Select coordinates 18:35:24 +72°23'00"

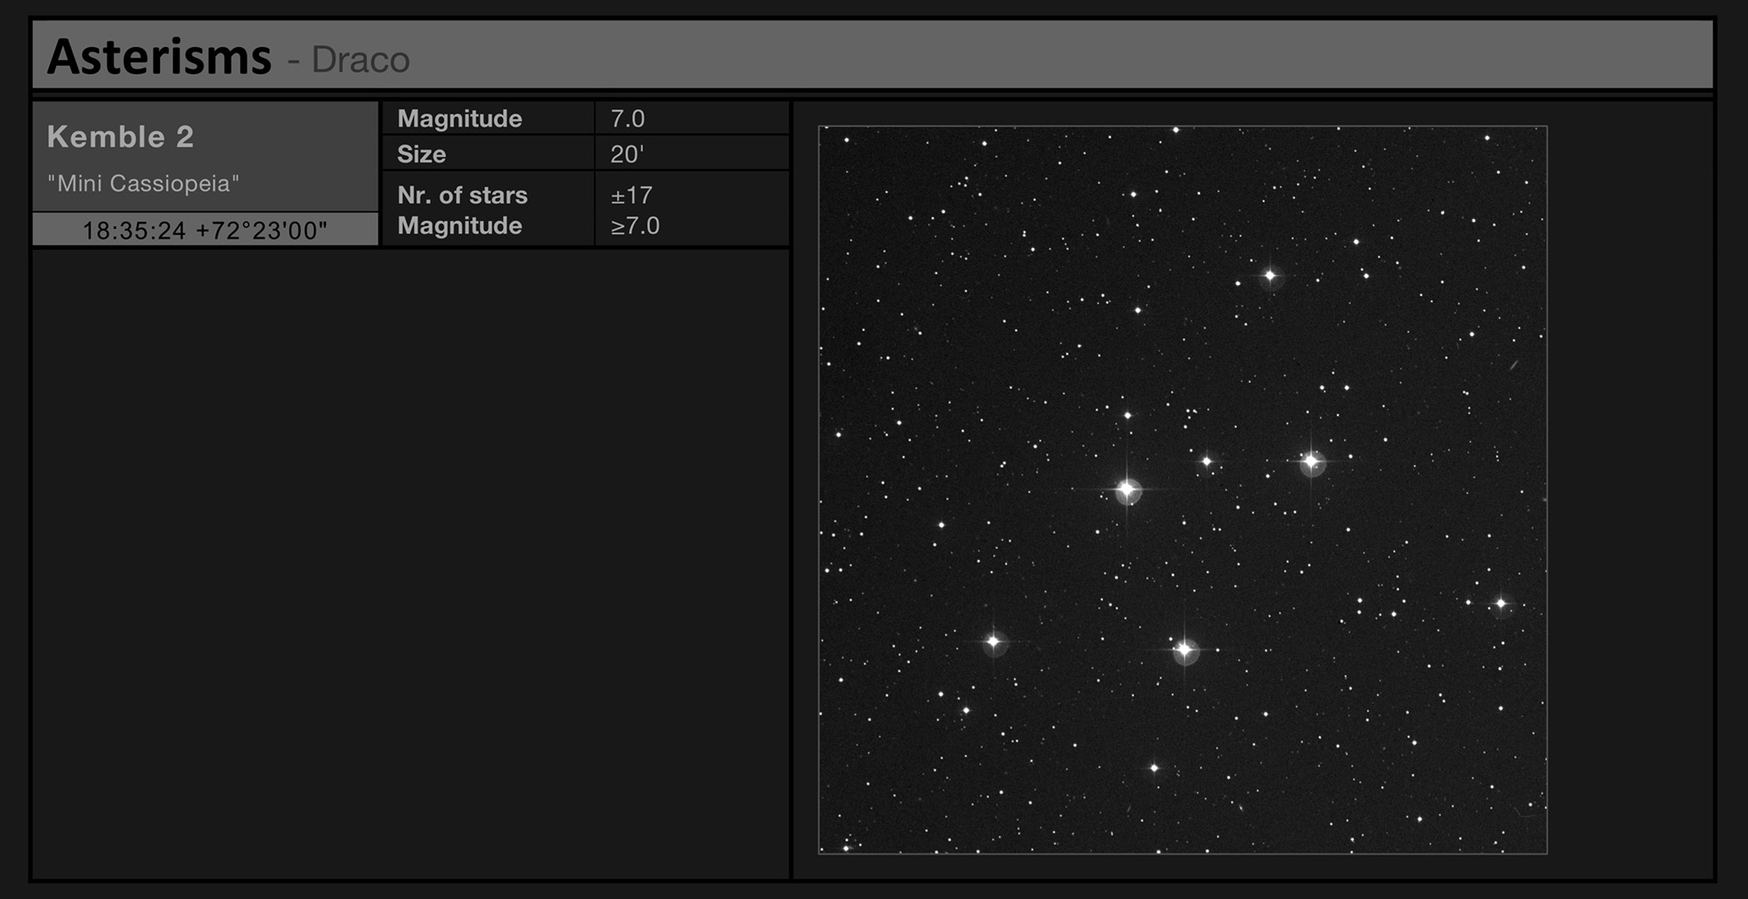point(205,231)
